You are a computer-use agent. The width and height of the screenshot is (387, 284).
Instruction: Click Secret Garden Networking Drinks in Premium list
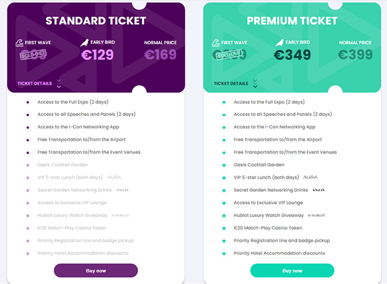click(x=270, y=190)
